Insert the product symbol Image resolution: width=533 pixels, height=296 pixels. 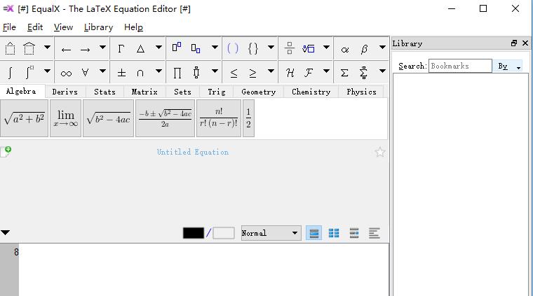point(177,73)
